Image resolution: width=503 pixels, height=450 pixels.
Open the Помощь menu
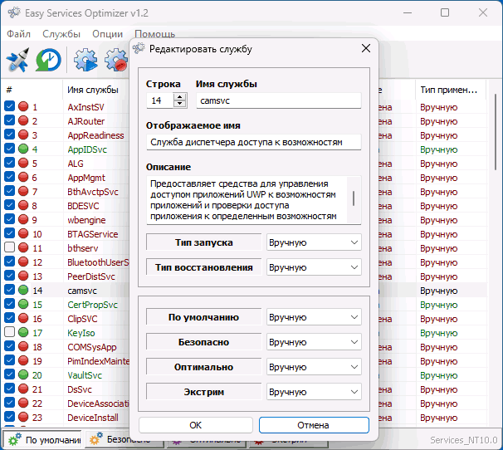155,34
